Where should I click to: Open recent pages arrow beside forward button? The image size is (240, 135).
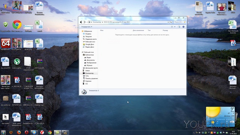click(87, 22)
